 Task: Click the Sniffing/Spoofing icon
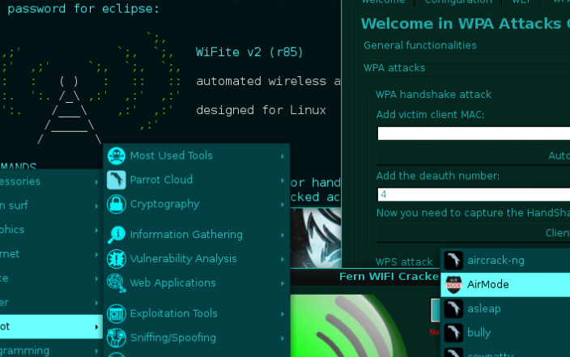coord(117,338)
